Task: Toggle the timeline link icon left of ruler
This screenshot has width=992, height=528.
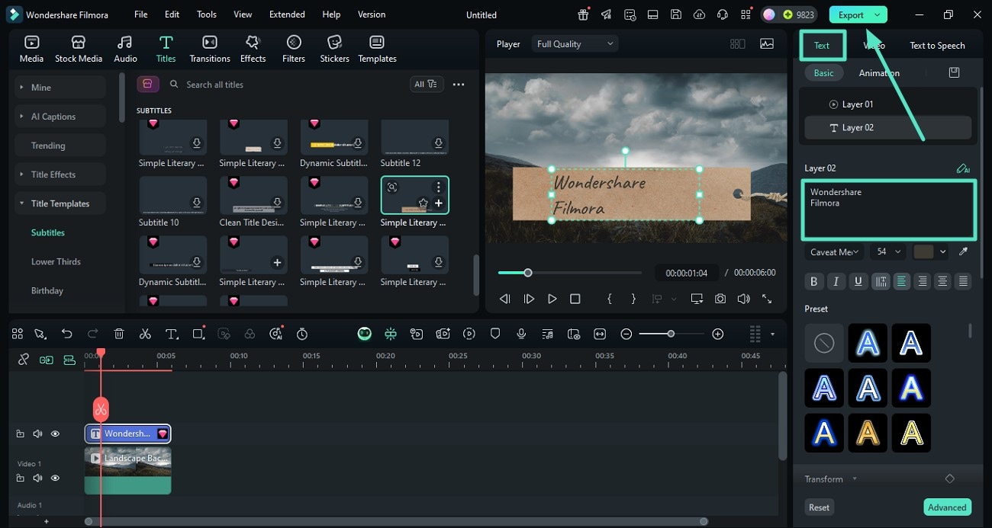Action: click(x=24, y=360)
